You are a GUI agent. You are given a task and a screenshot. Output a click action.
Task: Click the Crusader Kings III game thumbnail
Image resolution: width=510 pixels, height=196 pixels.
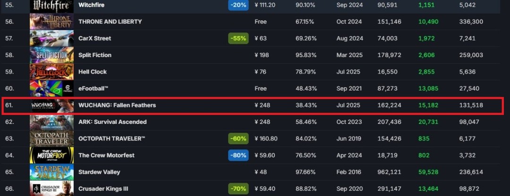[x=51, y=188]
